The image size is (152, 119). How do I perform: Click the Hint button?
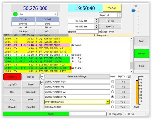[x=12, y=92]
